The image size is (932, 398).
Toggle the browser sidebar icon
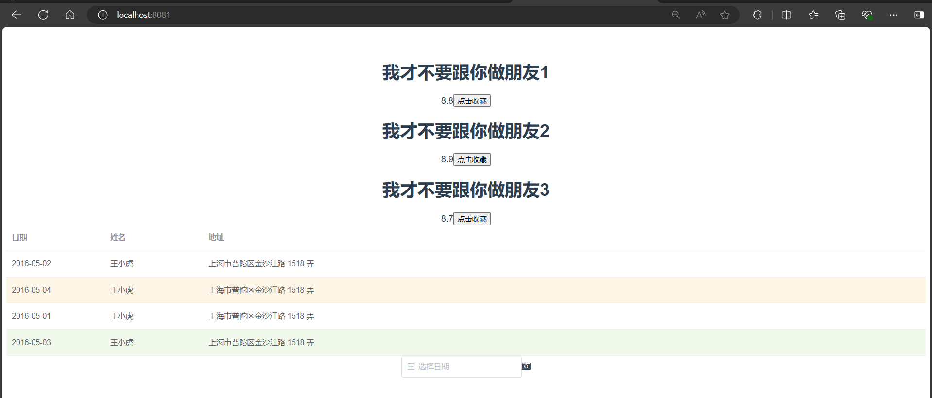[919, 15]
